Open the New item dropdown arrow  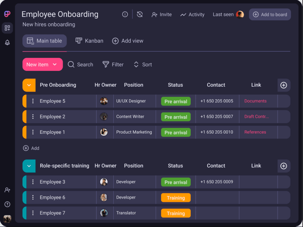(55, 64)
